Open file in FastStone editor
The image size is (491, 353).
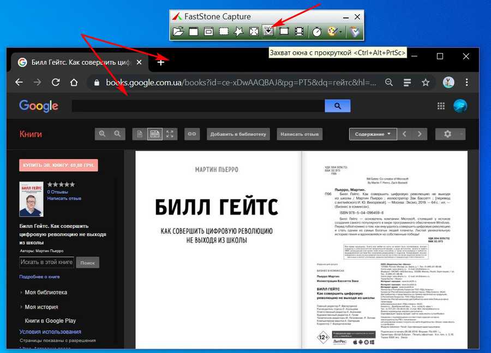pos(178,32)
